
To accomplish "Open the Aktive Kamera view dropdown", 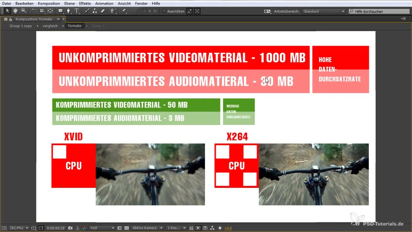I will point(147,228).
